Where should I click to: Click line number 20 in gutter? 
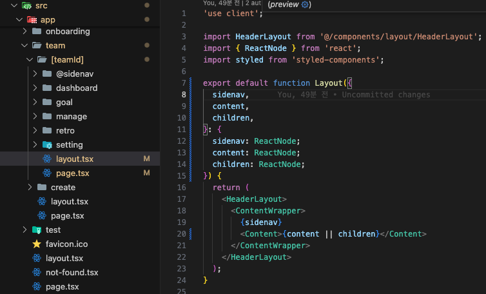click(182, 233)
